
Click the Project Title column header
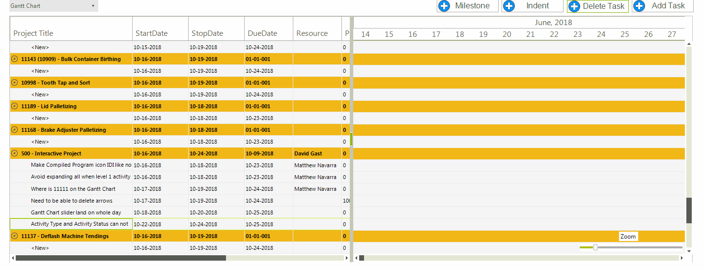pos(33,33)
